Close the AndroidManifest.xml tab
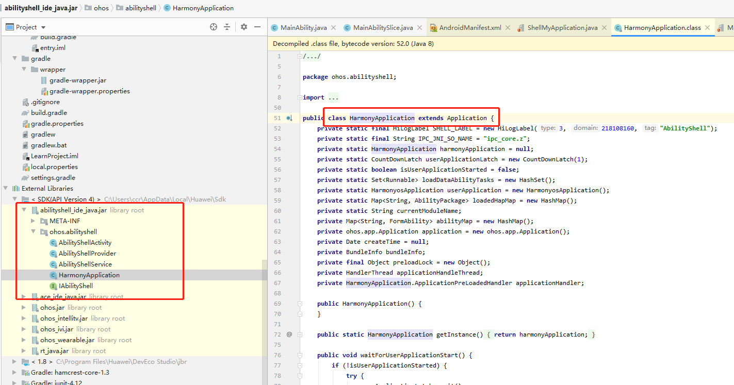 pos(508,28)
